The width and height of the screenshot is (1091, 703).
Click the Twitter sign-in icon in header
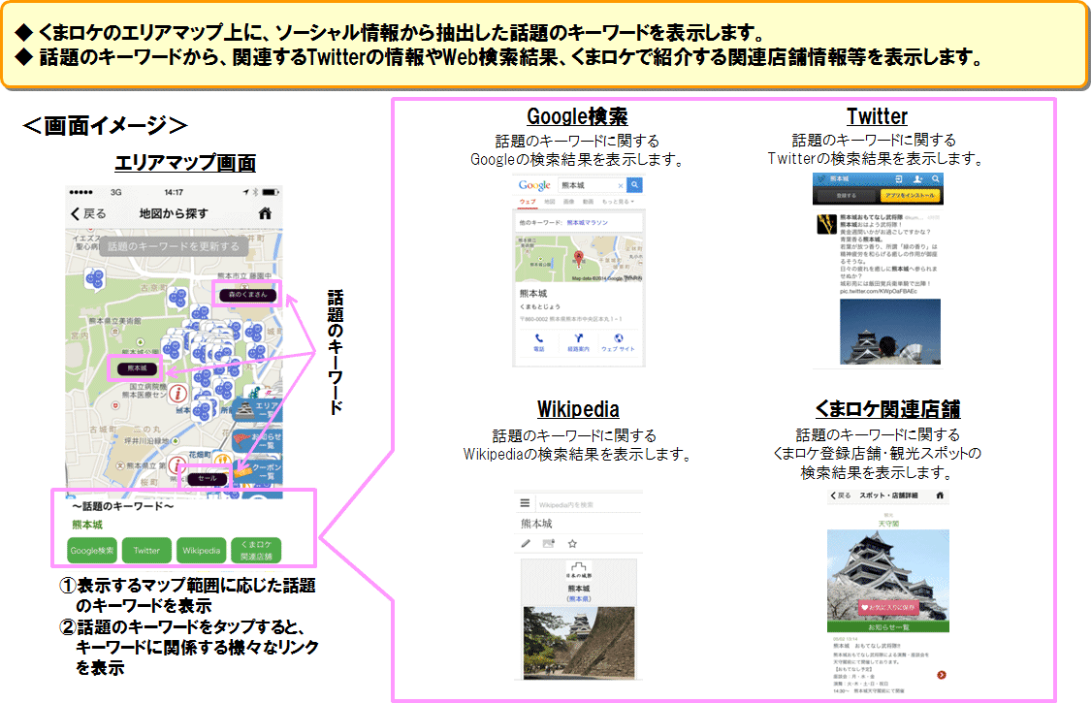tap(899, 178)
